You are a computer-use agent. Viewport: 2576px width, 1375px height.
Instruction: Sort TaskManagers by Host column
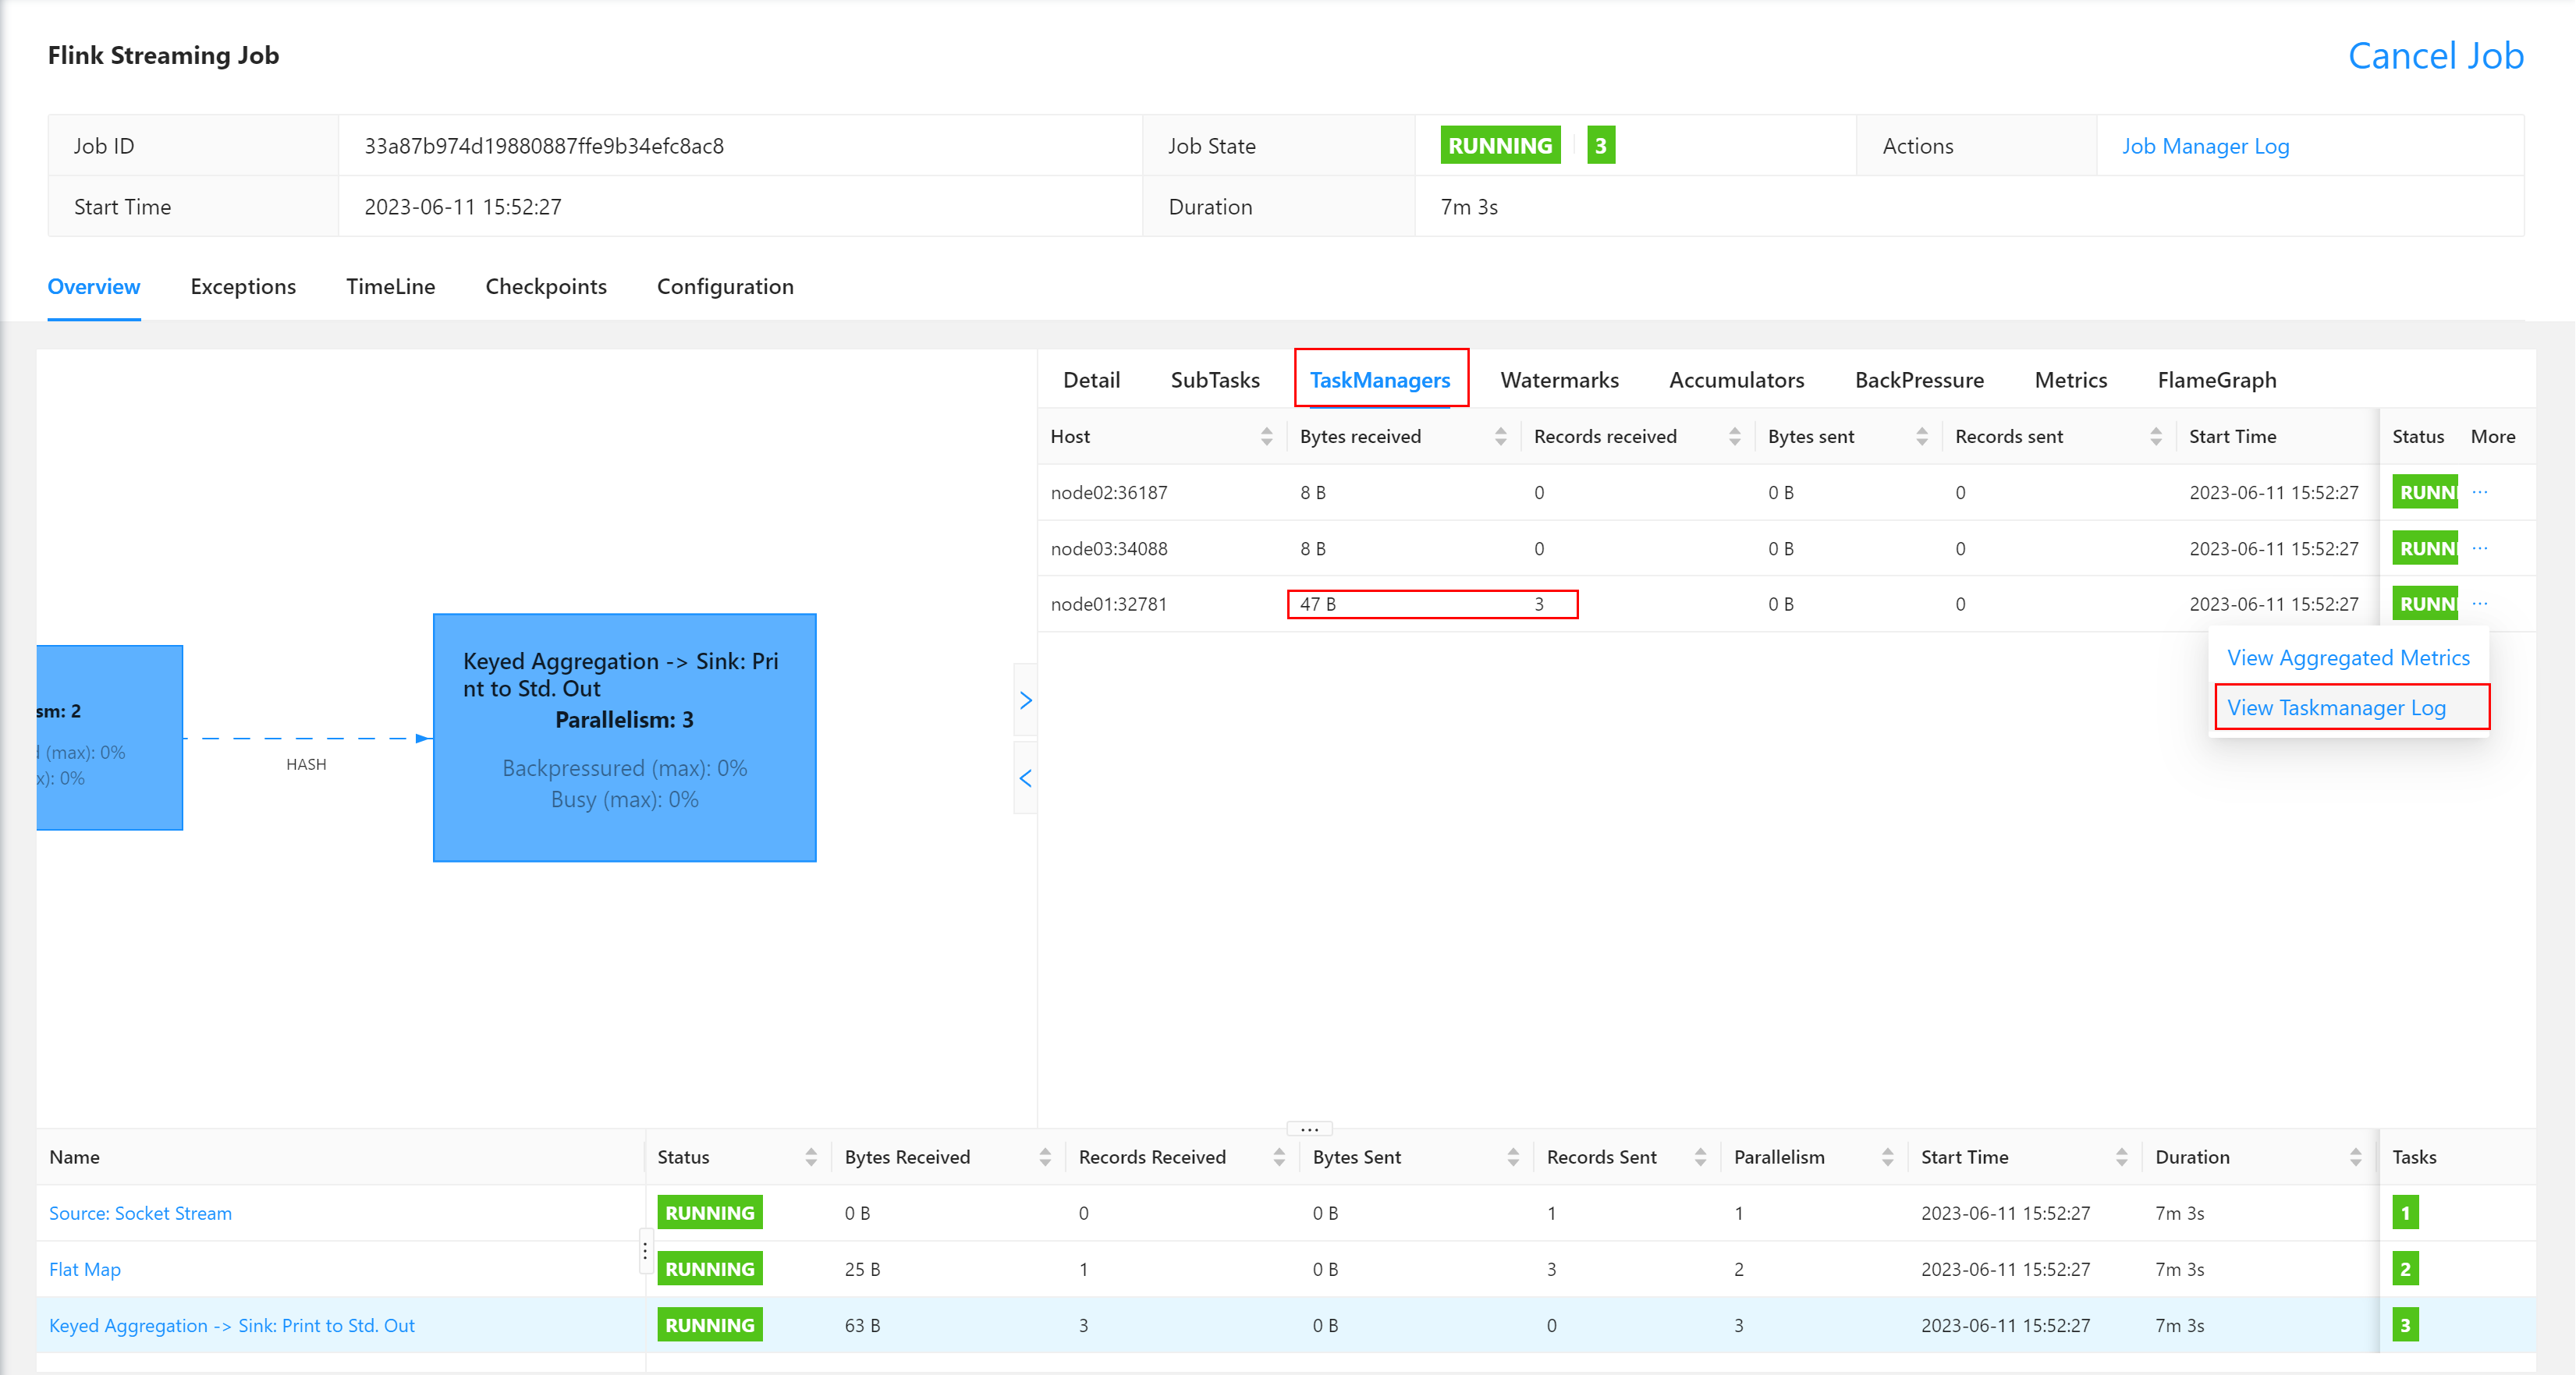click(x=1266, y=436)
